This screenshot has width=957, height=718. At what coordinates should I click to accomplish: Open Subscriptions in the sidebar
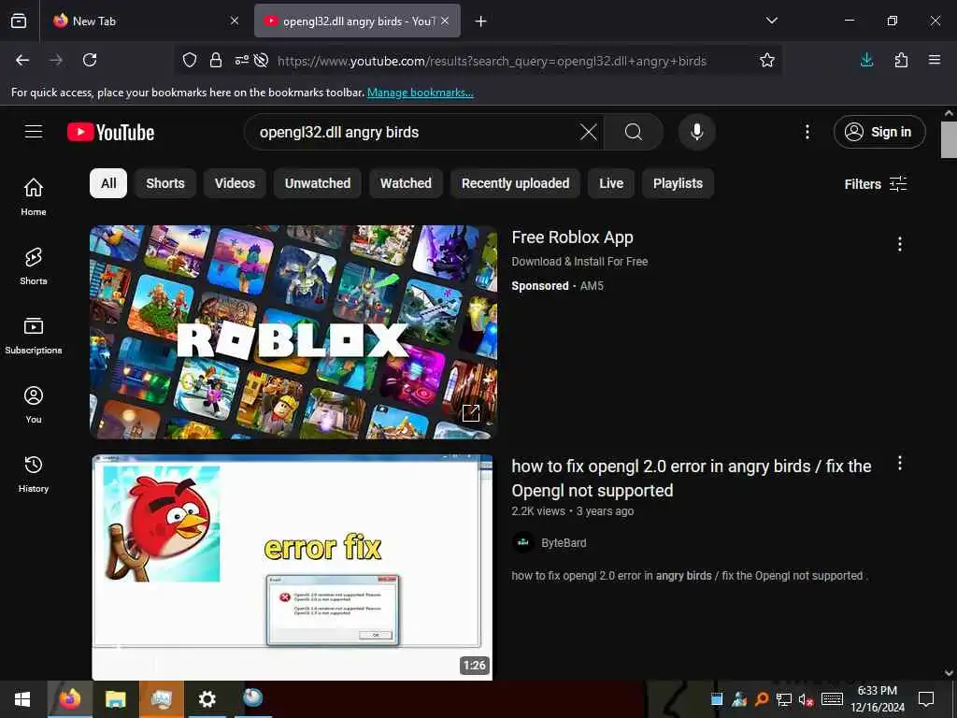[x=34, y=336]
